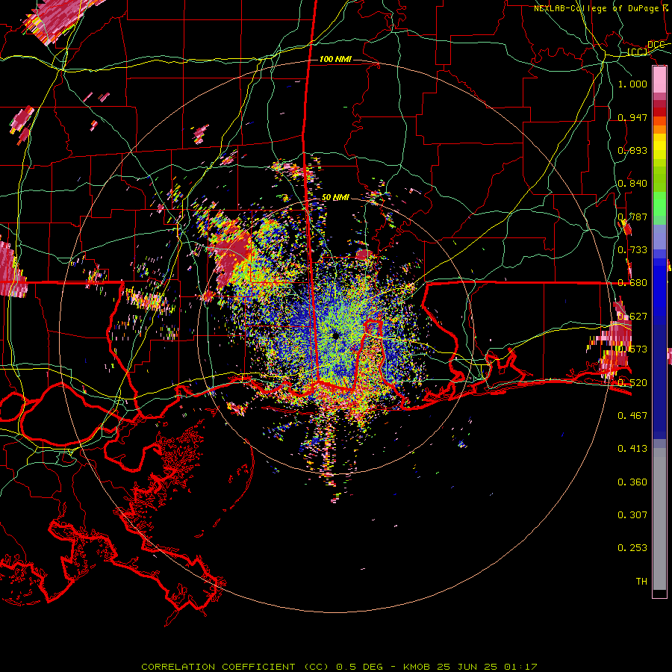Click the "50 NMI" range ring label
This screenshot has width=672, height=672.
pos(335,197)
